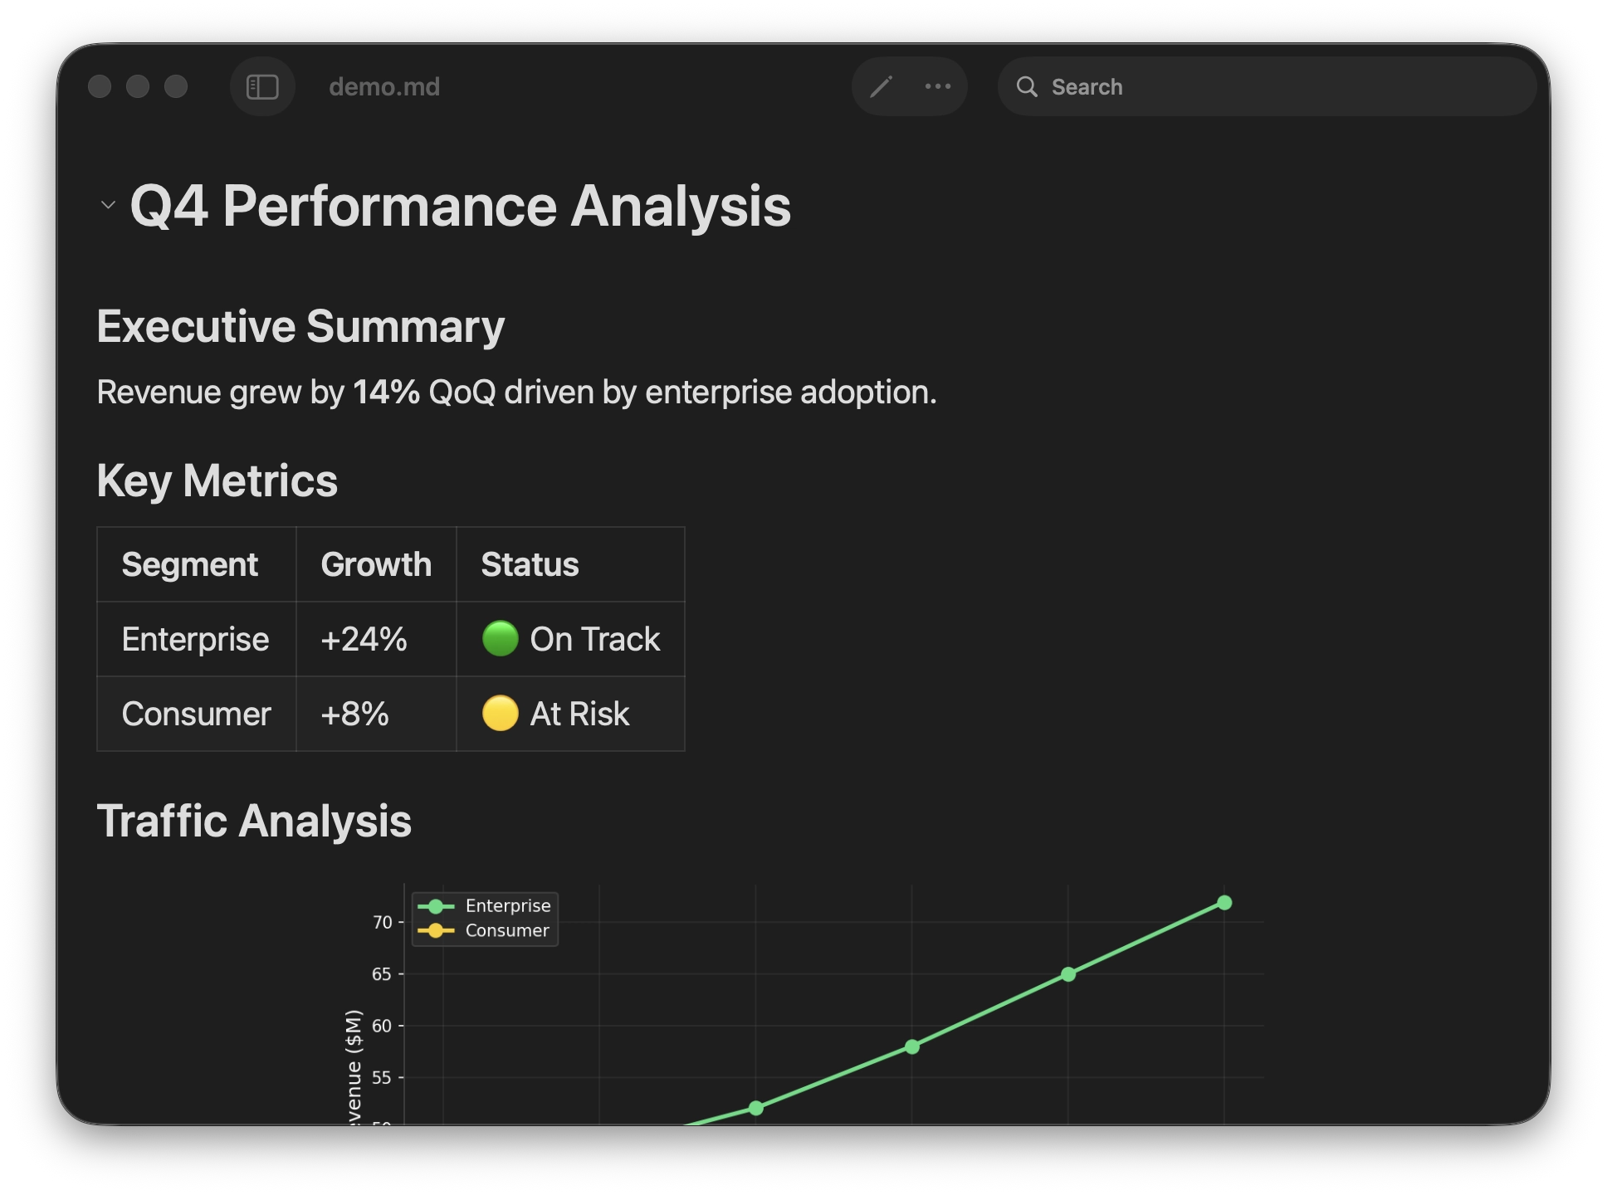Zoom the window with the third traffic light
The image size is (1607, 1195).
click(176, 86)
